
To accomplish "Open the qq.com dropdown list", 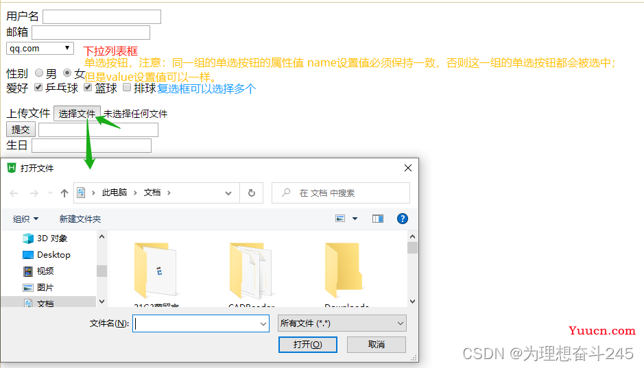I will 40,48.
